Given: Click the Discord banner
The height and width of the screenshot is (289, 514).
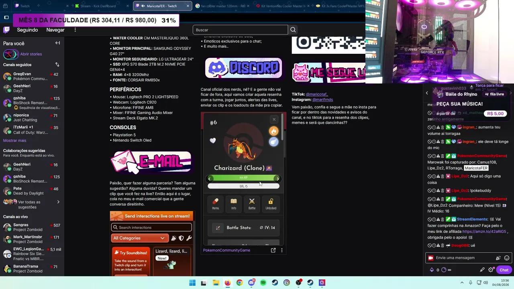Looking at the screenshot, I should [x=243, y=68].
